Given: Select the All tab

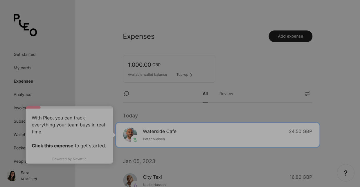Looking at the screenshot, I should tap(205, 94).
